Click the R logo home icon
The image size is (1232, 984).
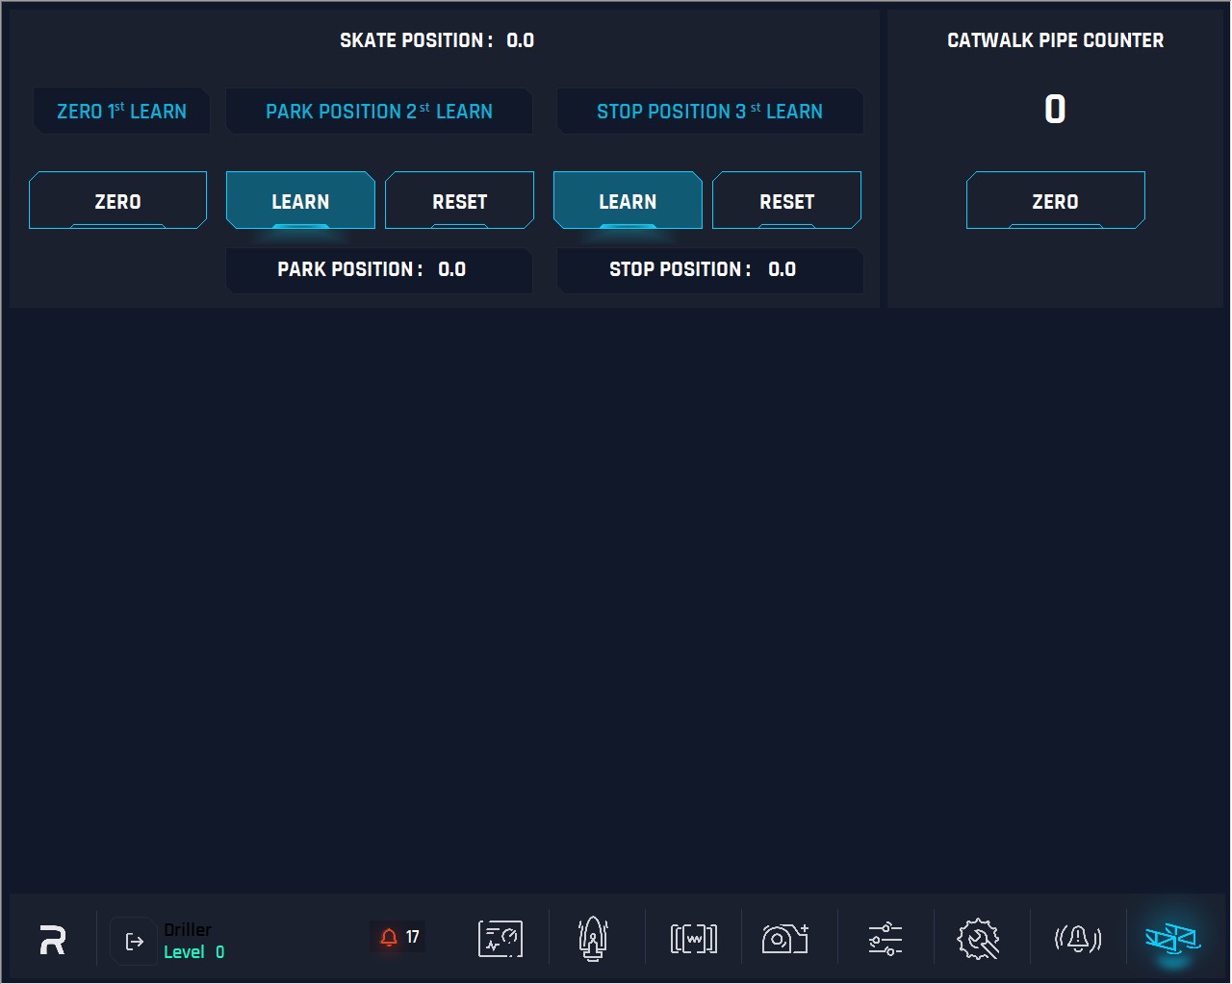(53, 940)
